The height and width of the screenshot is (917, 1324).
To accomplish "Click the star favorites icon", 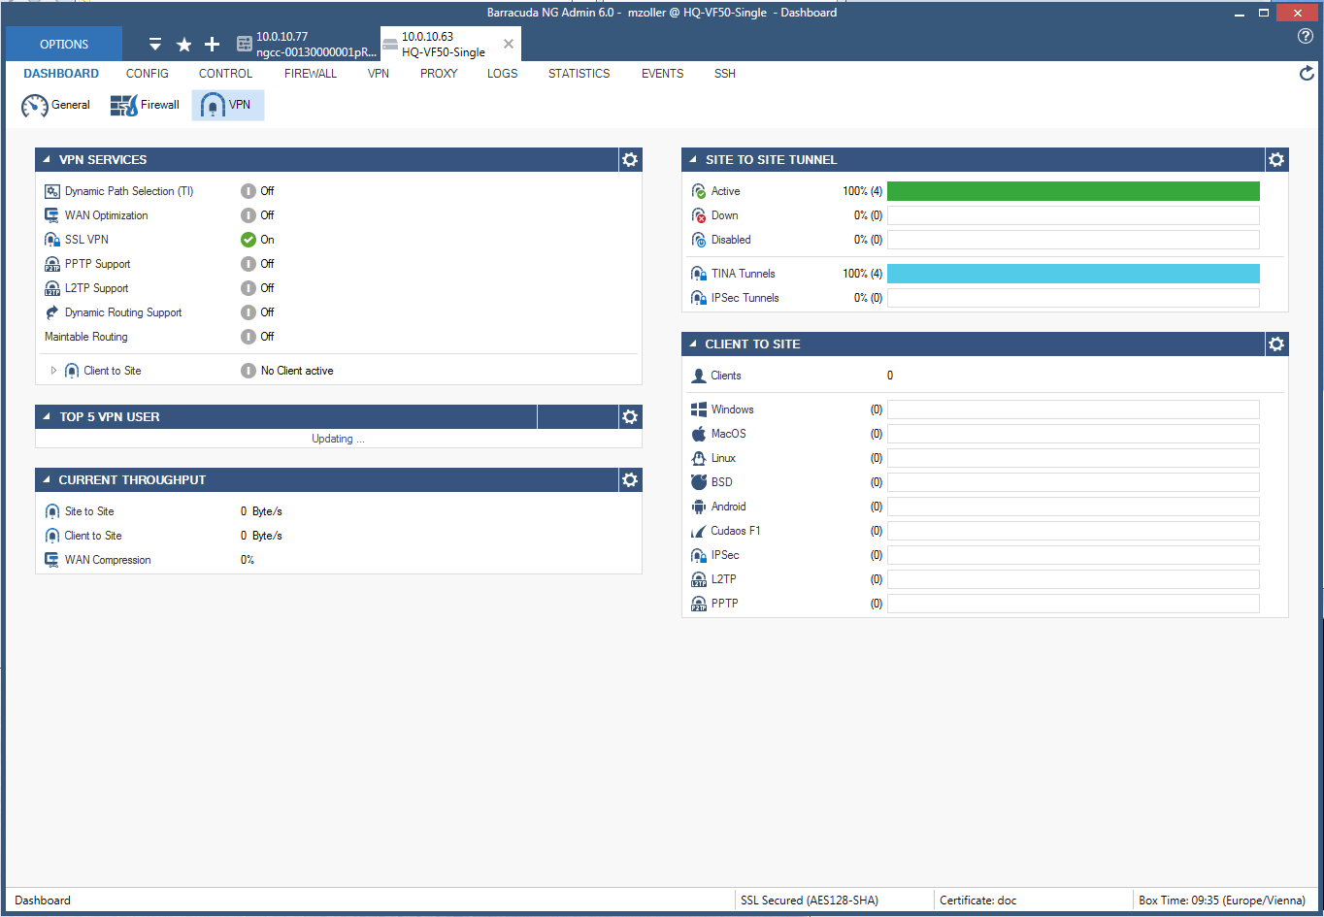I will (x=183, y=45).
